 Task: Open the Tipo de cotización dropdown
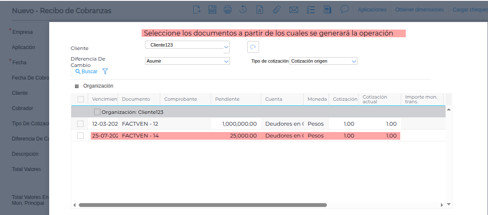coord(354,61)
